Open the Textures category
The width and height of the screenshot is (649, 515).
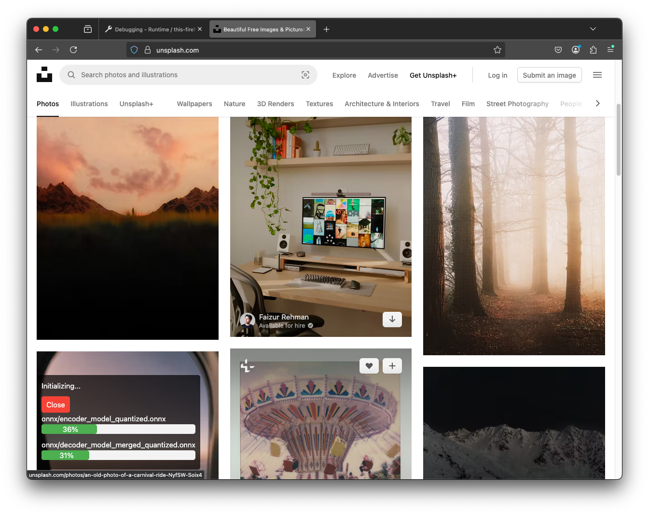pos(319,104)
